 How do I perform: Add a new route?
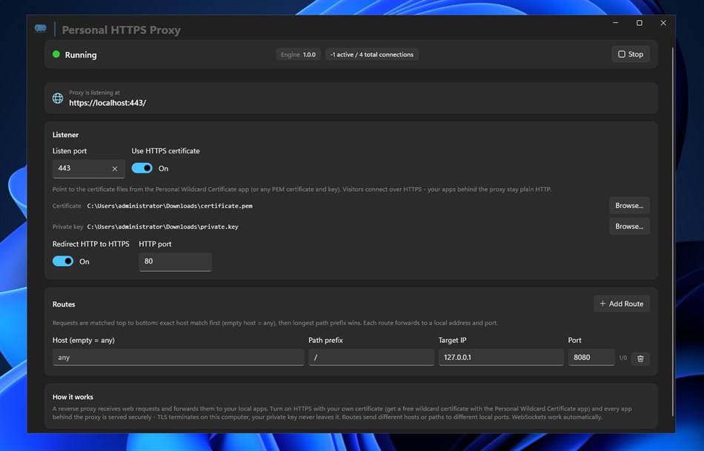tap(622, 304)
